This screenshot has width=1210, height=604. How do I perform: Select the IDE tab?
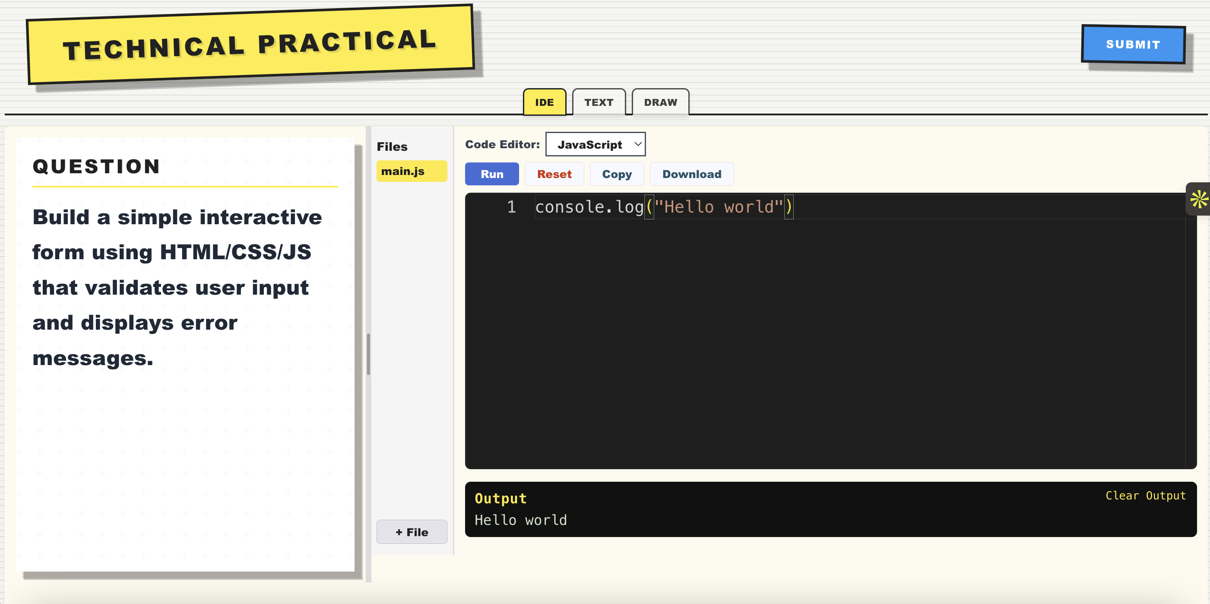(x=544, y=102)
